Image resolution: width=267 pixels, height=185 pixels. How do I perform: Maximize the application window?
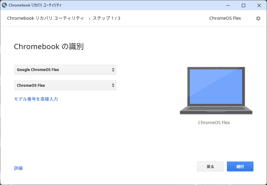(x=243, y=5)
